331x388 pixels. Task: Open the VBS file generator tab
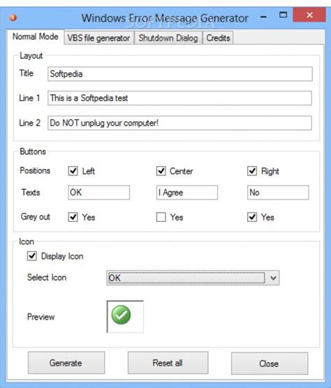tap(98, 38)
